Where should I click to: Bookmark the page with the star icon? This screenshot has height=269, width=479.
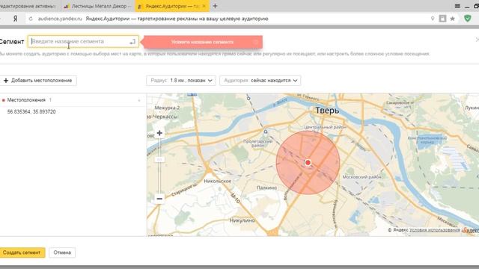(x=452, y=19)
